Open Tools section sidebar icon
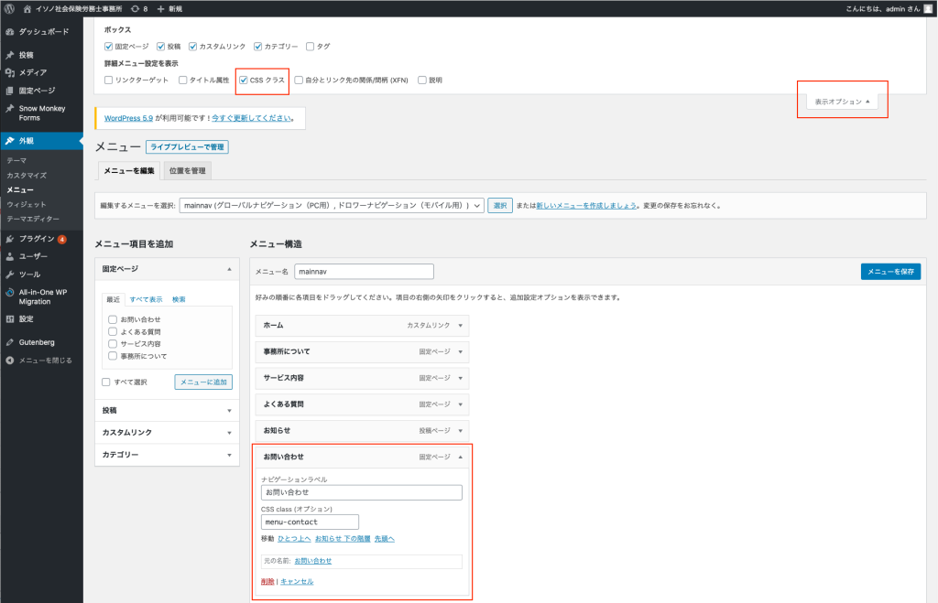 click(x=9, y=275)
